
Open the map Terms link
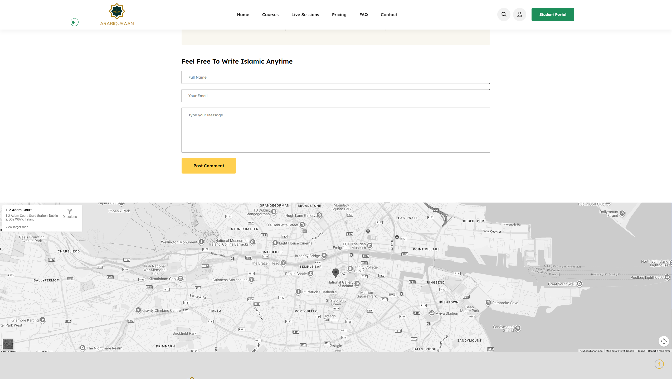641,351
